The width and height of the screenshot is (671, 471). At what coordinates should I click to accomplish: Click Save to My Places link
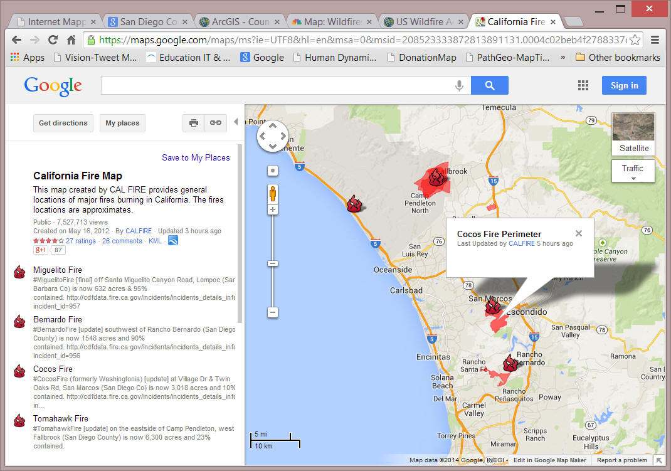pyautogui.click(x=196, y=157)
